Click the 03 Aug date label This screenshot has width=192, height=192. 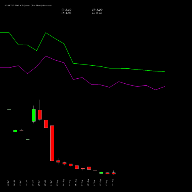pos(57,183)
